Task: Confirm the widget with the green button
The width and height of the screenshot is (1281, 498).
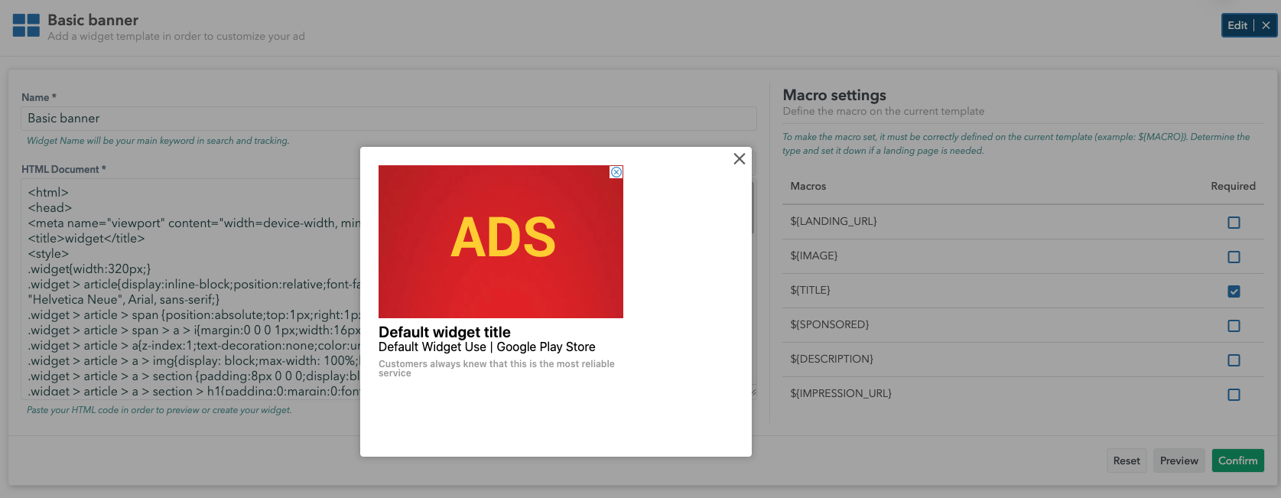Action: [x=1237, y=461]
